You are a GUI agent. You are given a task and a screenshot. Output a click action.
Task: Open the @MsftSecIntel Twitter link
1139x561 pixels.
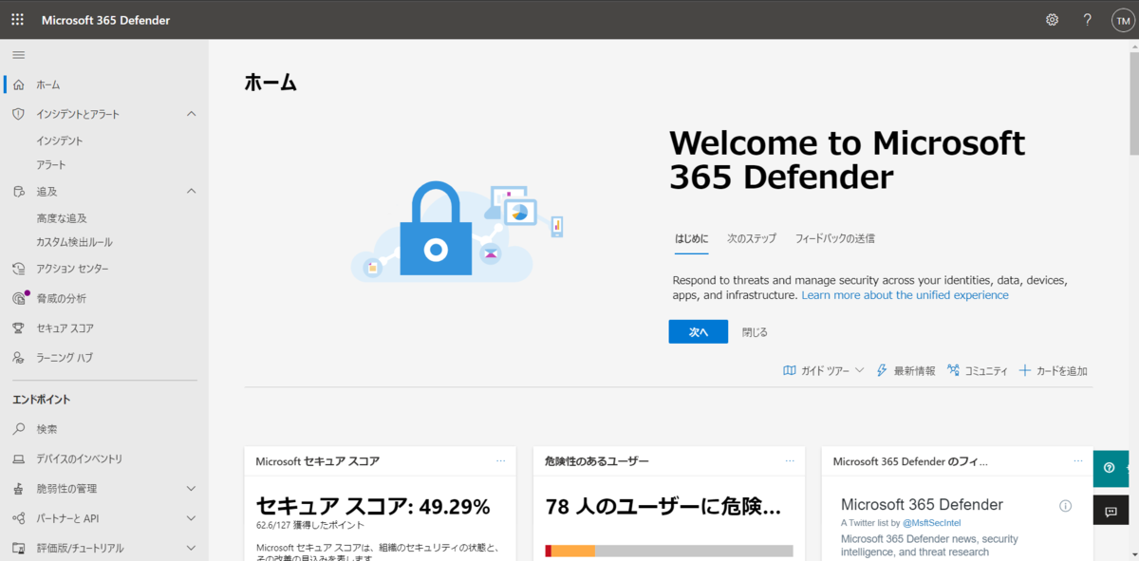930,523
